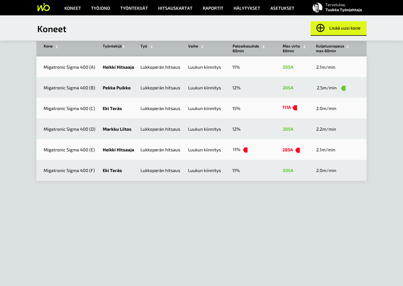Sort by Kuljetusnopeus max 60min
The width and height of the screenshot is (403, 286).
[x=348, y=47]
